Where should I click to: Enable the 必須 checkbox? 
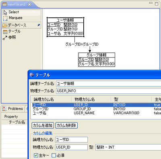click(54, 155)
